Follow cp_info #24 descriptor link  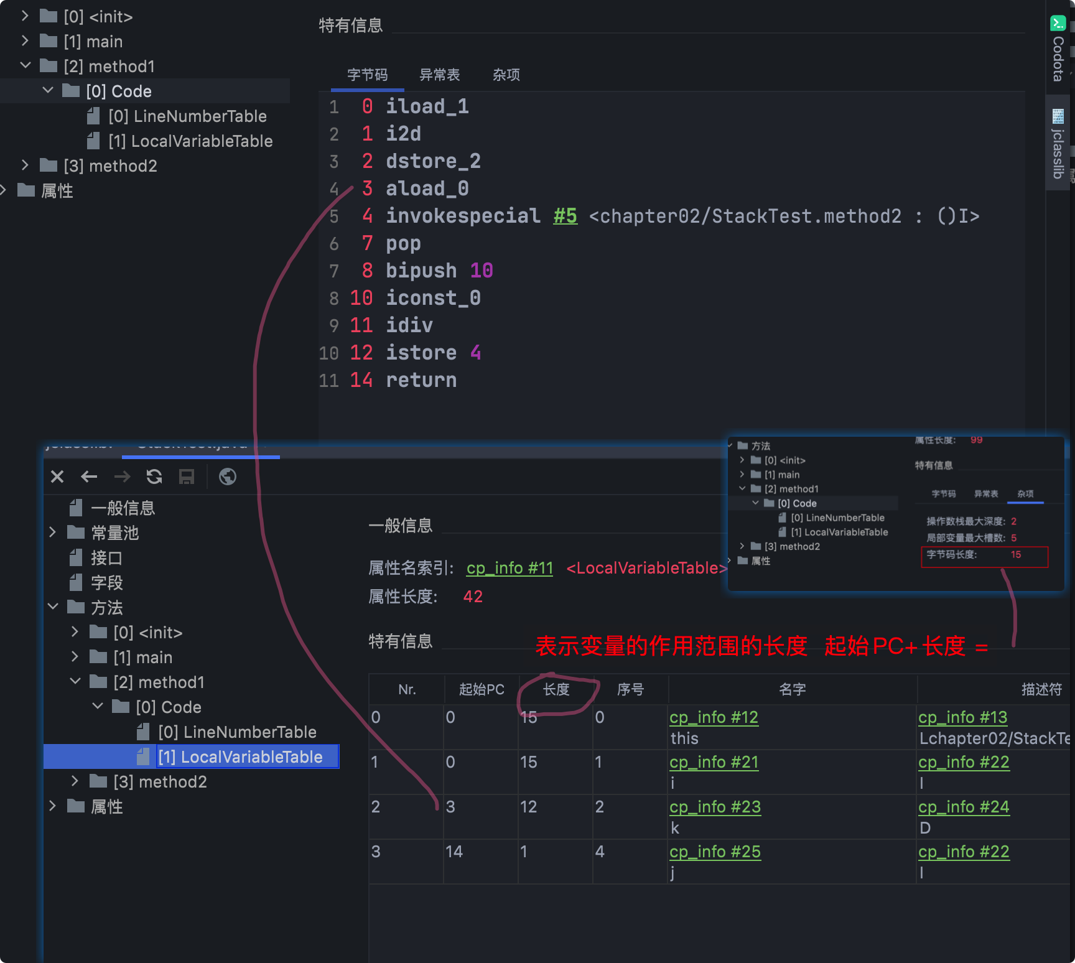tap(964, 807)
